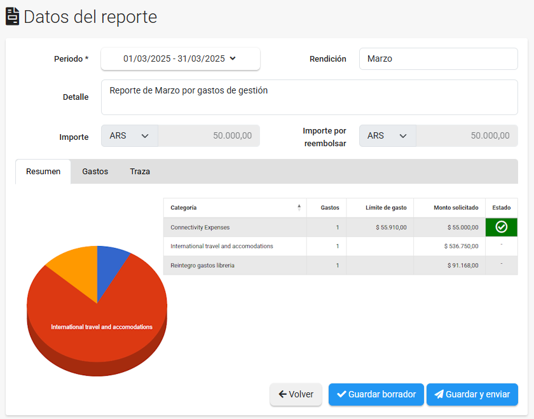This screenshot has width=534, height=419.
Task: Click into the Detalle text area
Action: [309, 97]
